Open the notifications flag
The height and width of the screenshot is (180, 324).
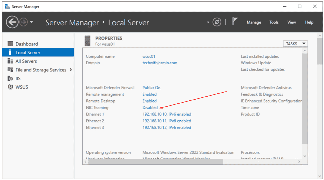pos(234,21)
